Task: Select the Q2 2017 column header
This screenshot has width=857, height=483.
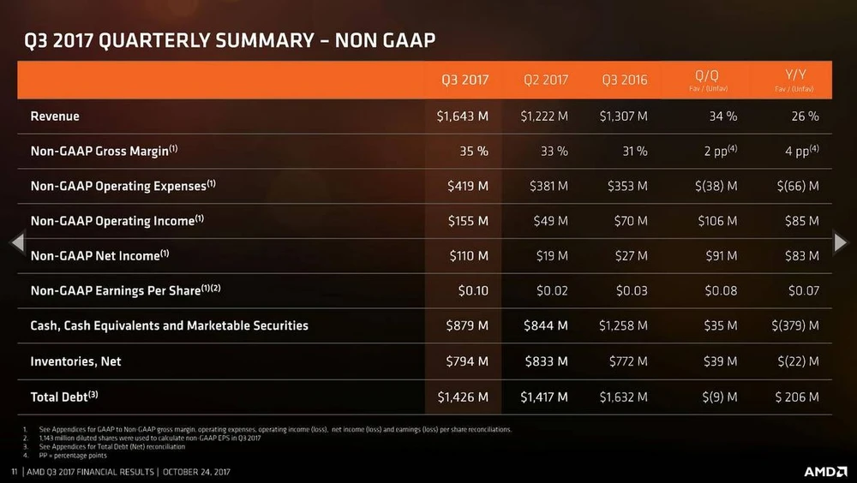Action: click(546, 80)
